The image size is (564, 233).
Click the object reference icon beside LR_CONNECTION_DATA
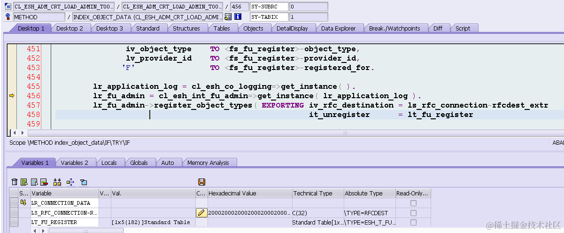[23, 203]
